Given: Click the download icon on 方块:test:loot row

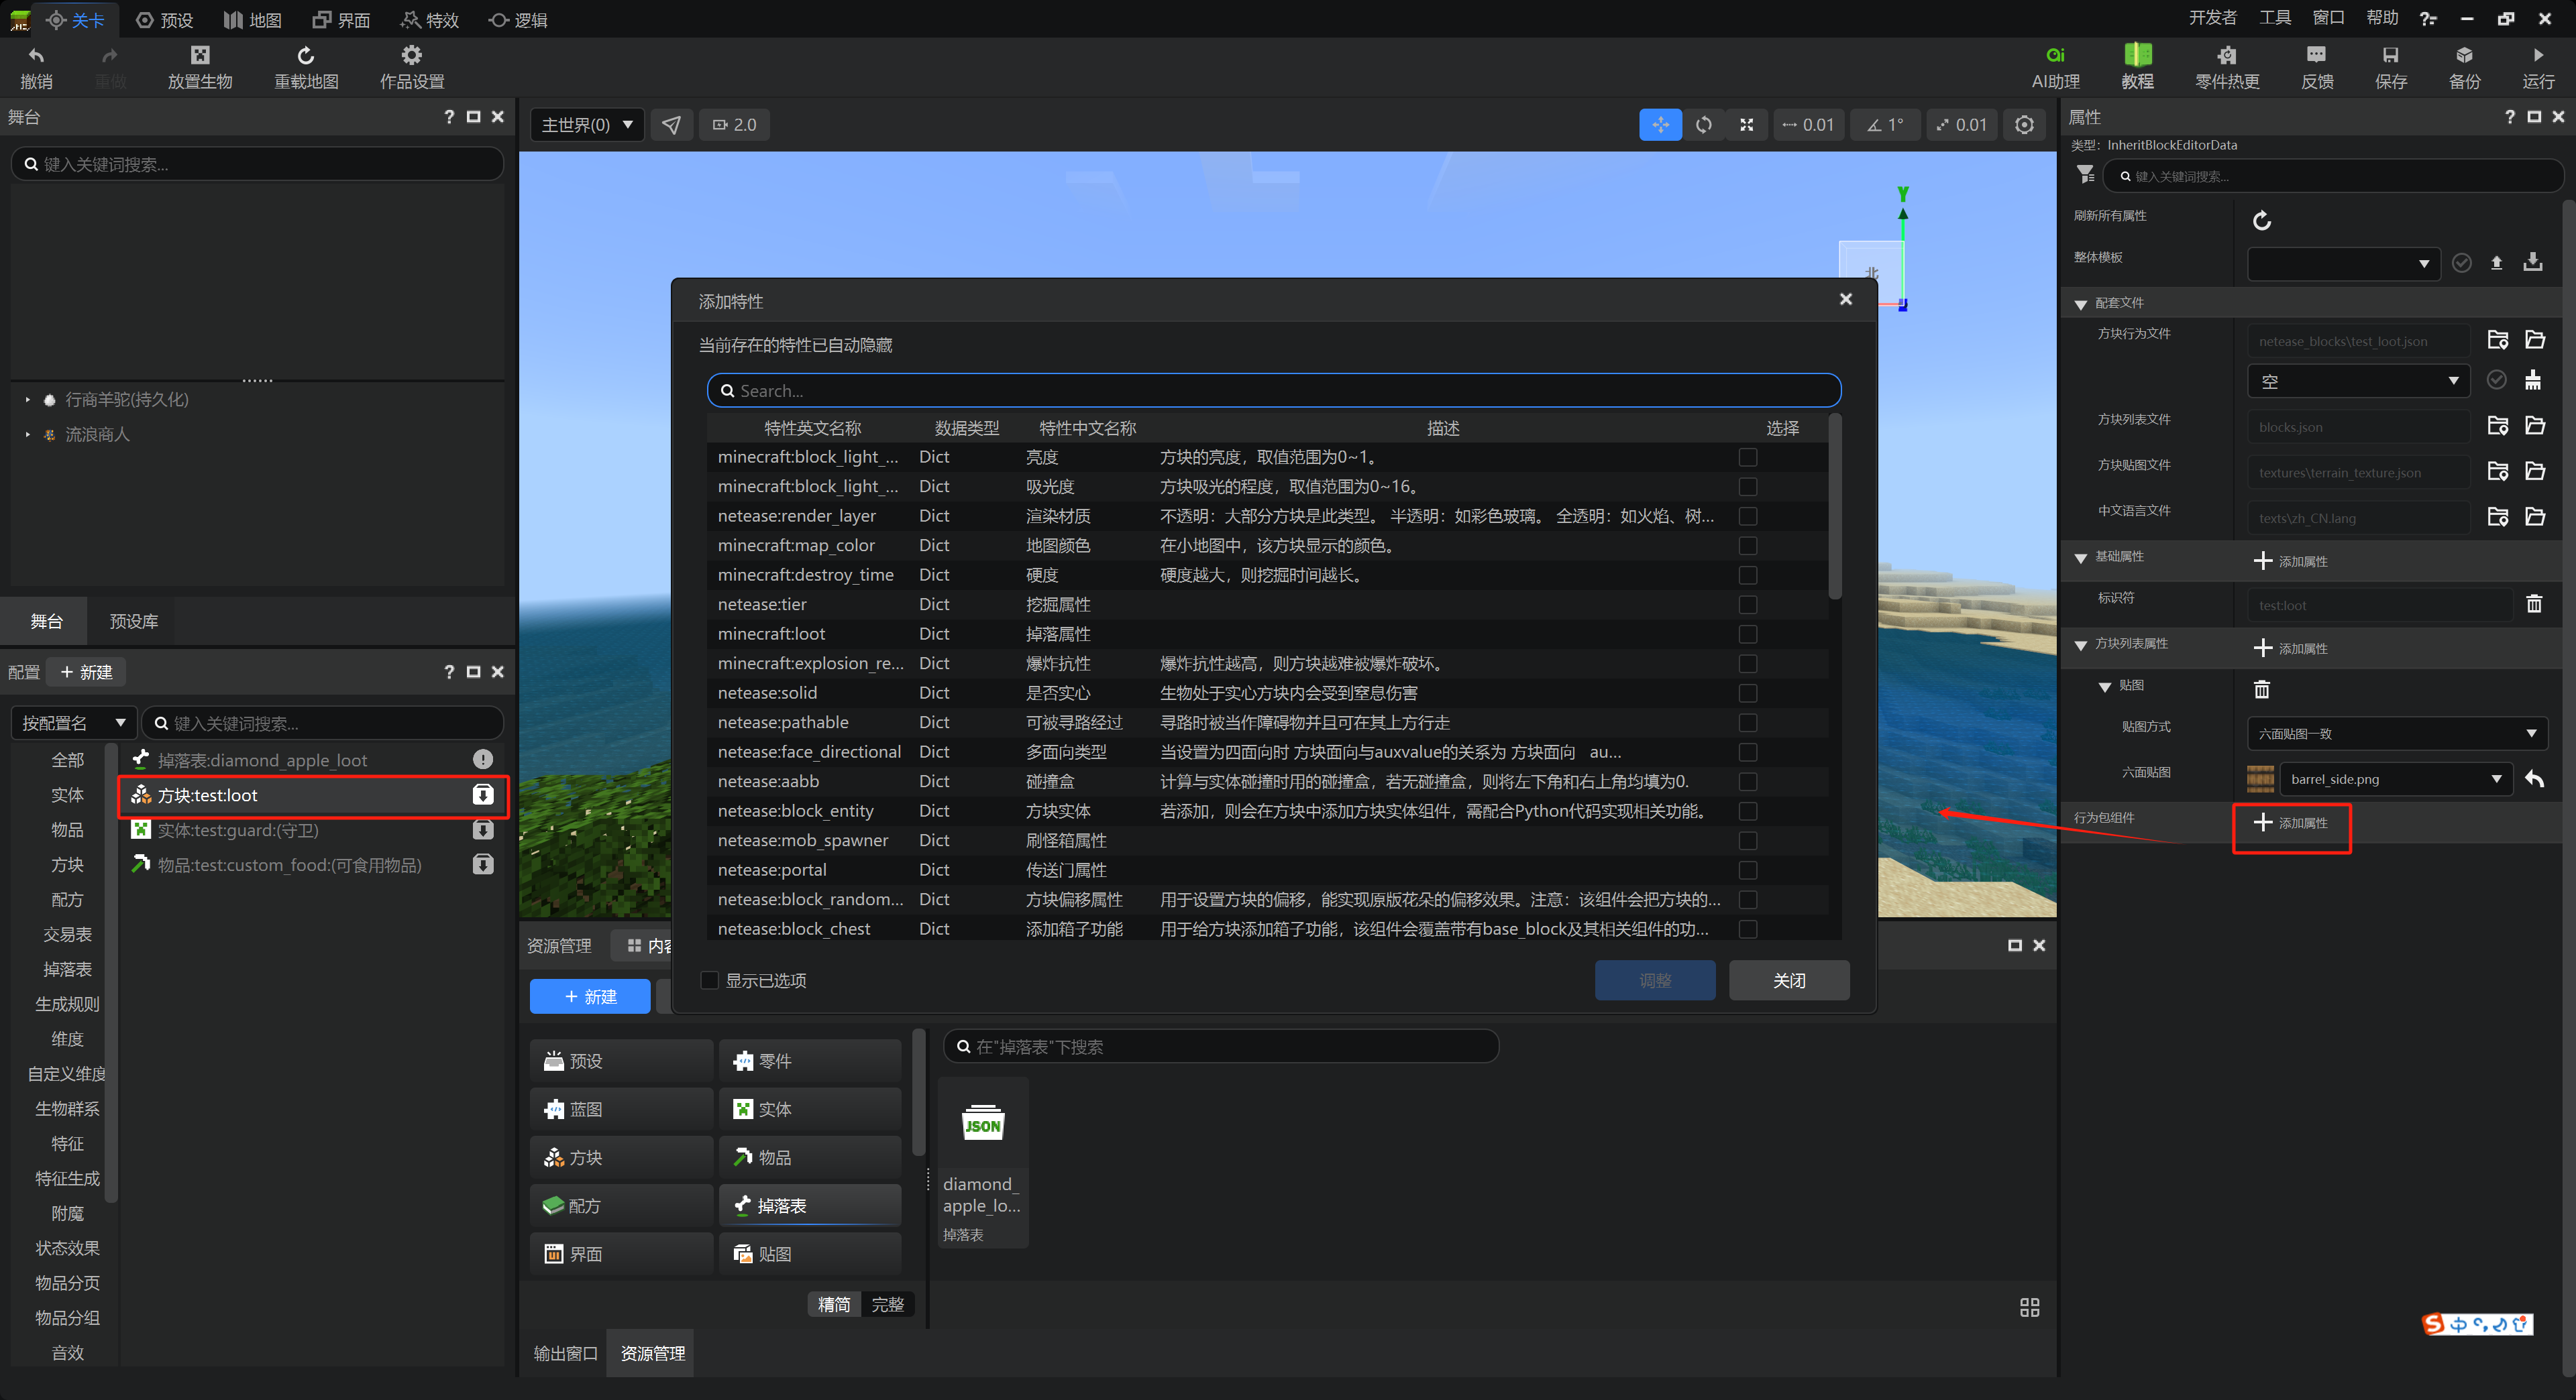Looking at the screenshot, I should point(482,795).
